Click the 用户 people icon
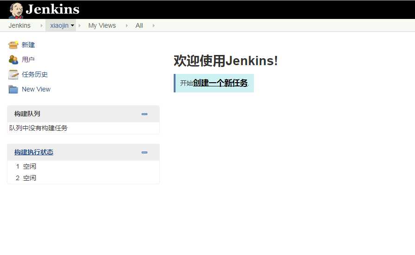The height and width of the screenshot is (255, 415). (x=13, y=60)
